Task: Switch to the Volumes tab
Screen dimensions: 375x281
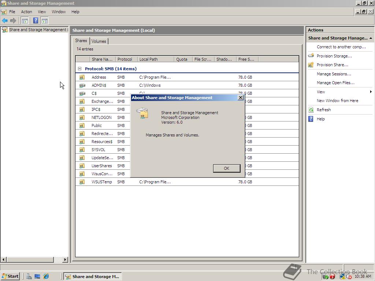Action: [99, 41]
